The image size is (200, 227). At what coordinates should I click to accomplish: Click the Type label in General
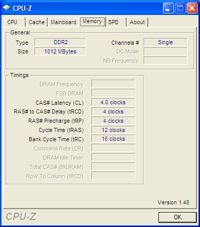(22, 43)
